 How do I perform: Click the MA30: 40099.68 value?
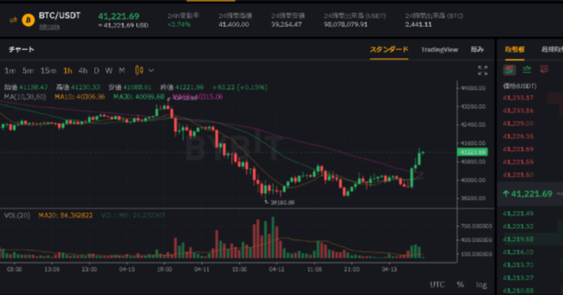click(x=139, y=96)
